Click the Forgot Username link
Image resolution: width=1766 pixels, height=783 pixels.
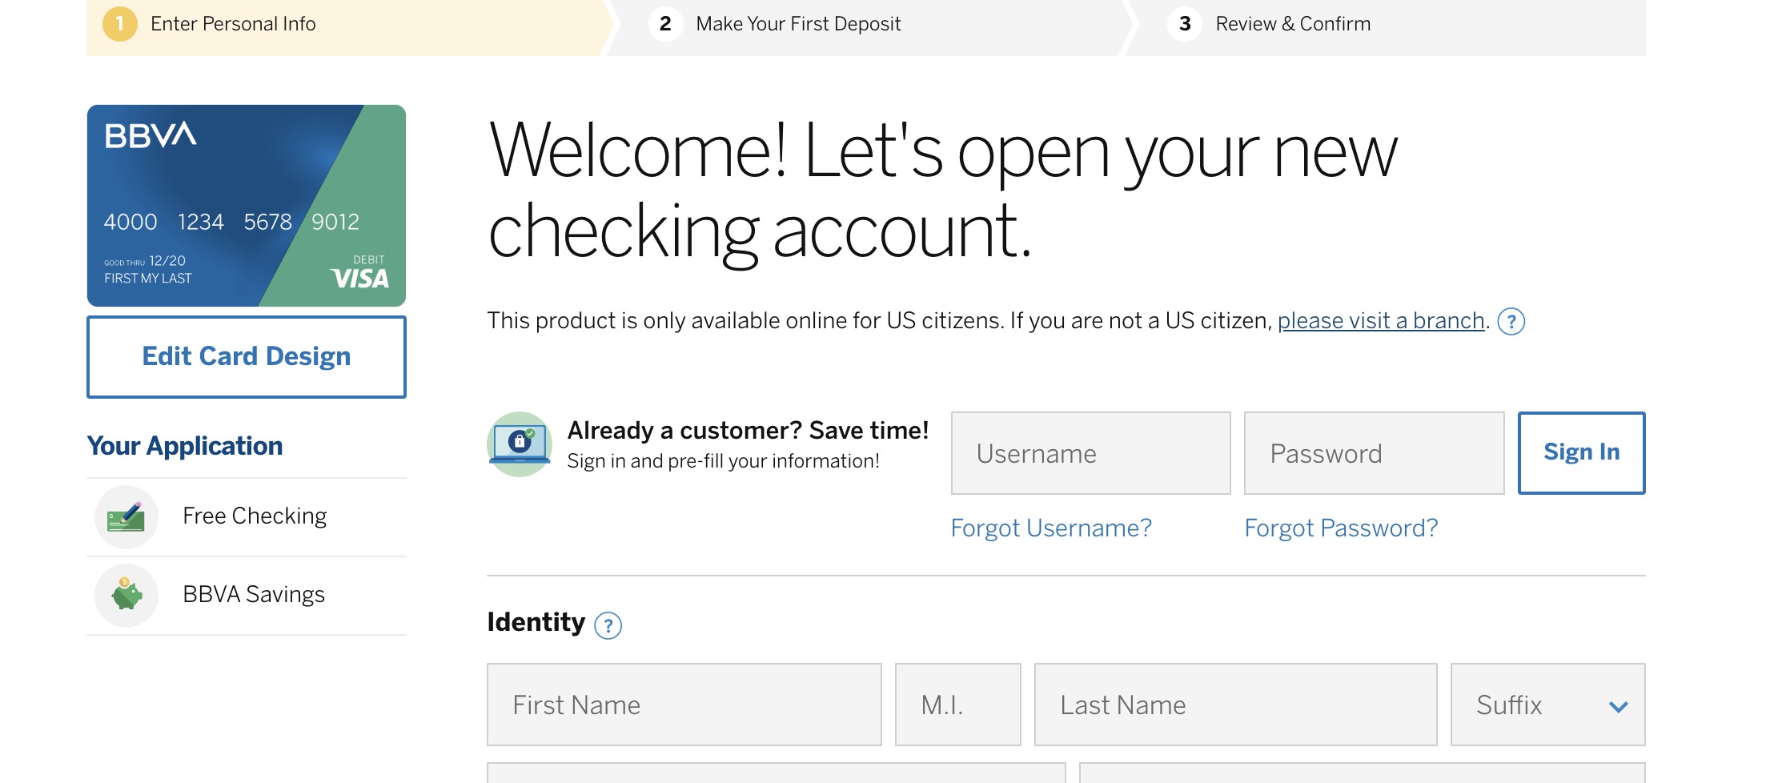pyautogui.click(x=1051, y=528)
